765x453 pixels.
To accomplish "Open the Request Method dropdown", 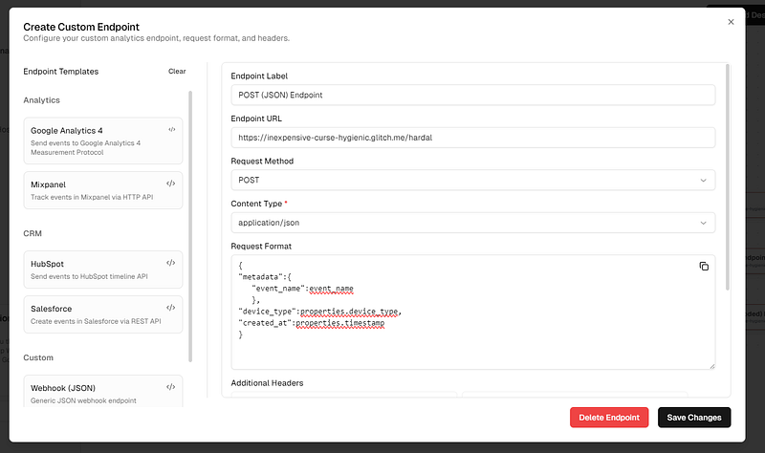I will pos(472,180).
